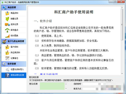Collapse the 客户与供应商管理 section header
The height and width of the screenshot is (94, 126).
pyautogui.click(x=14, y=41)
